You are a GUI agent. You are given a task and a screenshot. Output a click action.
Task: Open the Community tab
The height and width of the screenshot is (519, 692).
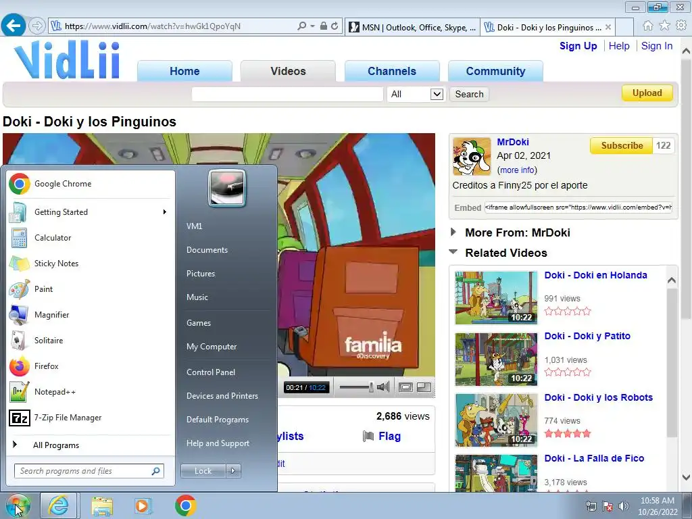(495, 71)
